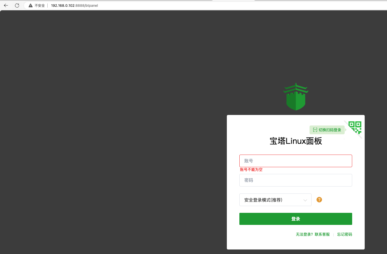Click the not-secure warning triangle icon
The image size is (387, 254).
click(x=31, y=6)
